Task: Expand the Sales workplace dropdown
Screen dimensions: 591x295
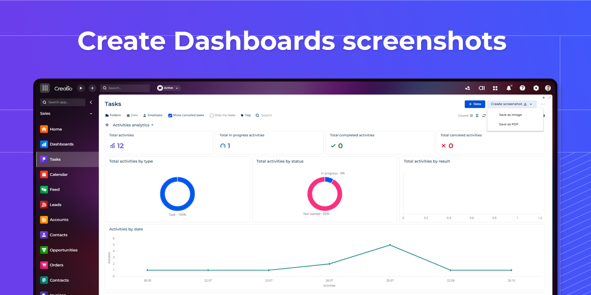Action: click(x=91, y=114)
